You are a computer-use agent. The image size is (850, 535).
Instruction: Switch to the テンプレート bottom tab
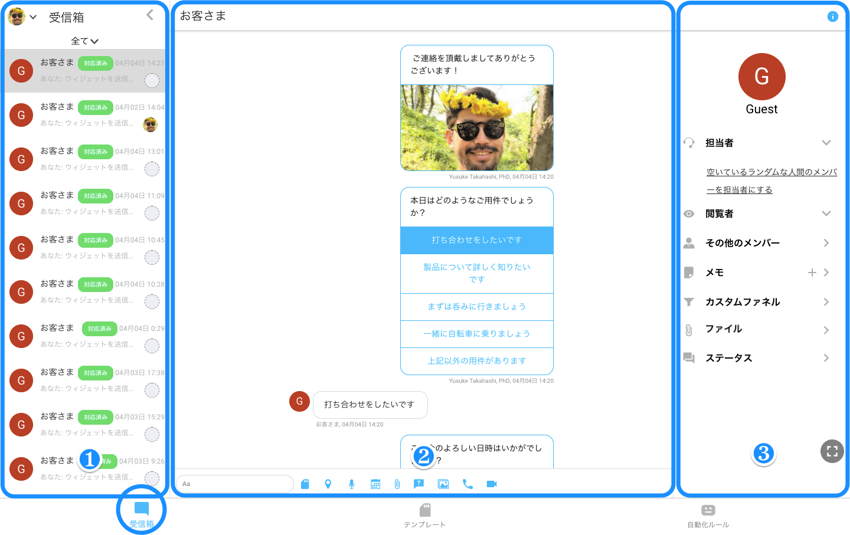click(425, 516)
